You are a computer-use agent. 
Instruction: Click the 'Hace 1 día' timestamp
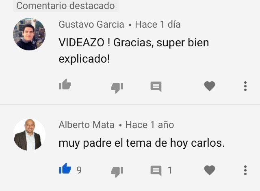[158, 24]
